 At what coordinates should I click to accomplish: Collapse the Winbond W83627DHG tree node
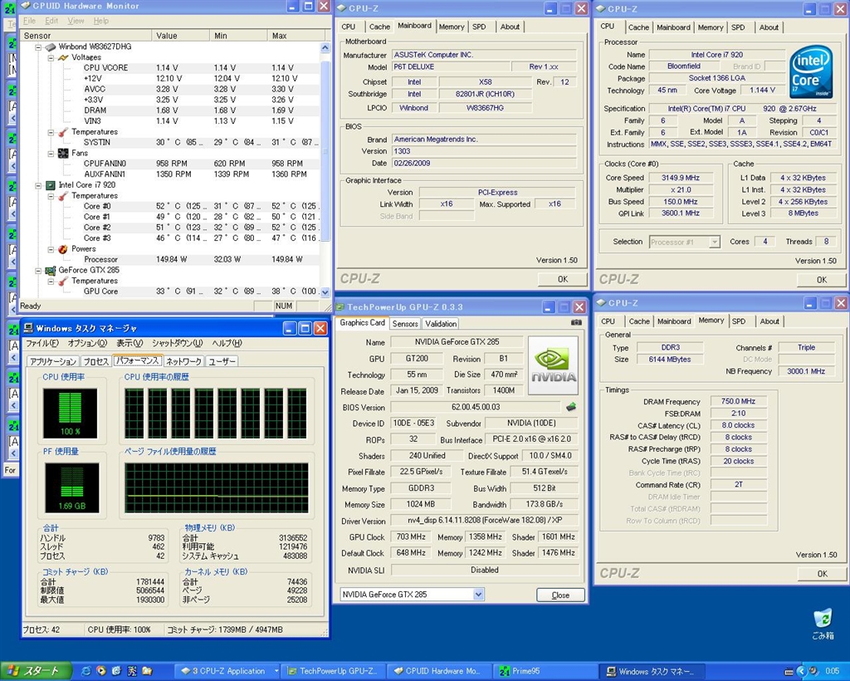coord(39,47)
